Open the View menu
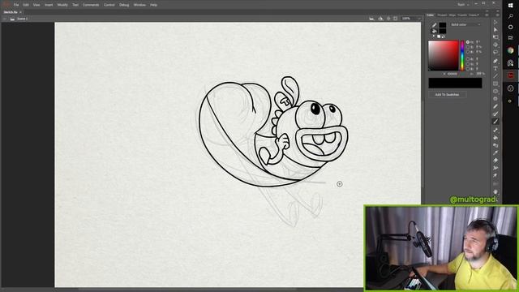Image resolution: width=519 pixels, height=292 pixels. pyautogui.click(x=36, y=5)
